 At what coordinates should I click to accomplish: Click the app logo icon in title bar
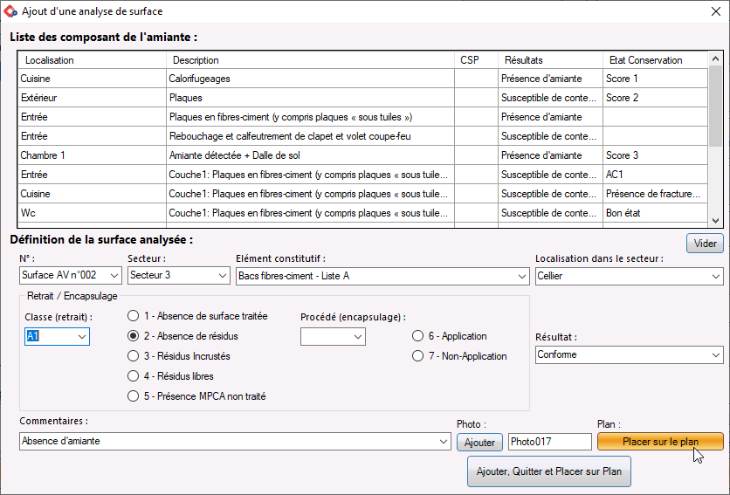click(x=10, y=11)
